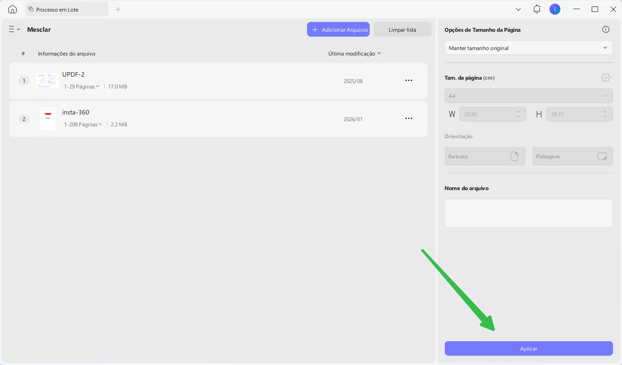
Task: Open the notifications bell
Action: coord(537,9)
